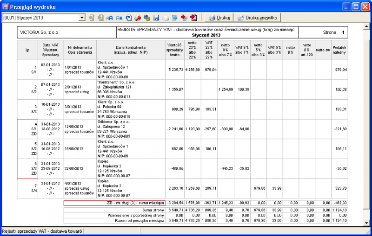This screenshot has width=372, height=236.
Task: Click the gears configuration icon
Action: pyautogui.click(x=147, y=18)
